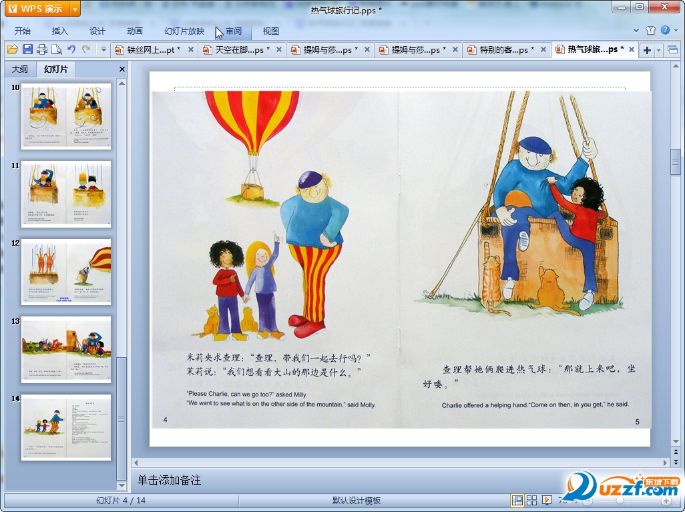Click the slide image on the canvas
685x512 pixels.
point(401,259)
